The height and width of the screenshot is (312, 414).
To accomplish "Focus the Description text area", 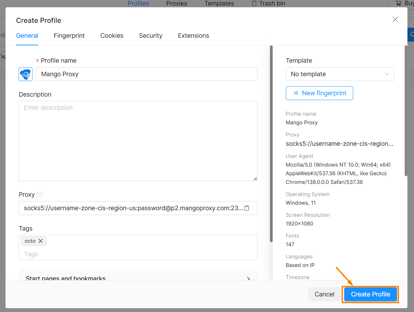I will (x=138, y=141).
